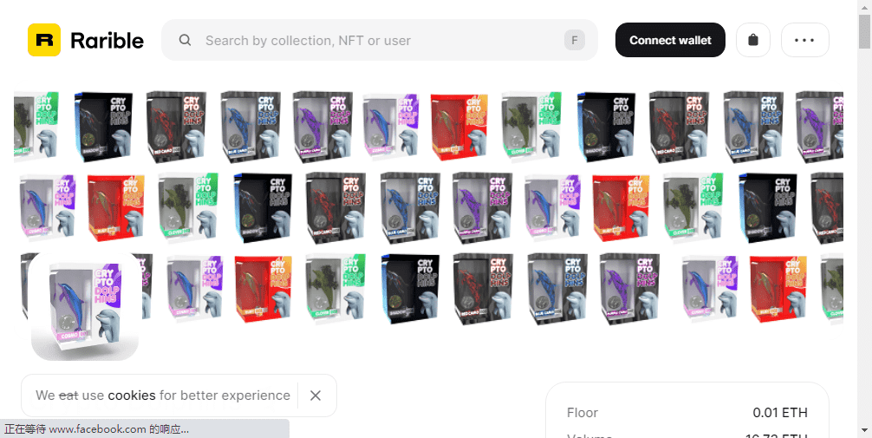Click the Floor label in stats card
Image resolution: width=872 pixels, height=438 pixels.
[582, 413]
